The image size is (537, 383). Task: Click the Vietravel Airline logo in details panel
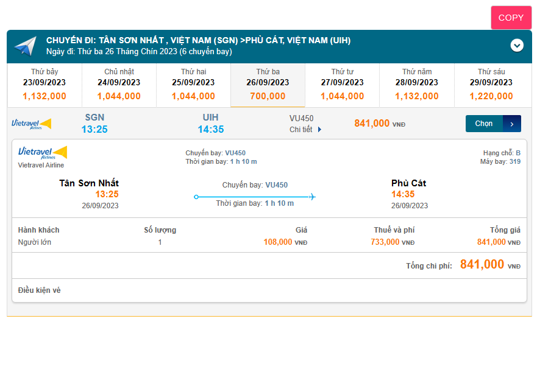43,153
